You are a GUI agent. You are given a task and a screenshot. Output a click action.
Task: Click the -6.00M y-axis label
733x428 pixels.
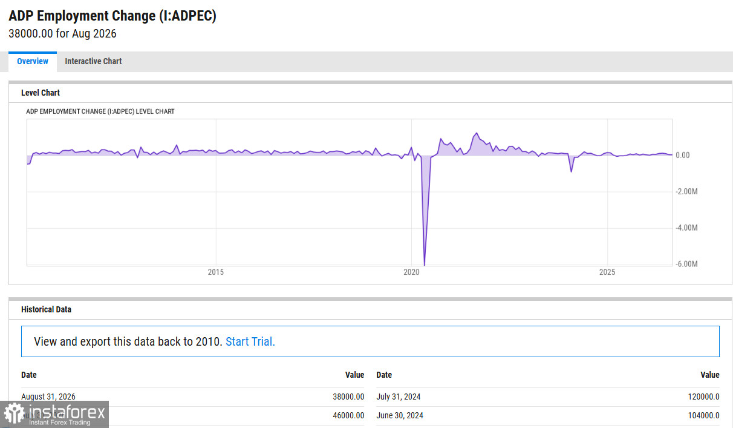point(686,265)
